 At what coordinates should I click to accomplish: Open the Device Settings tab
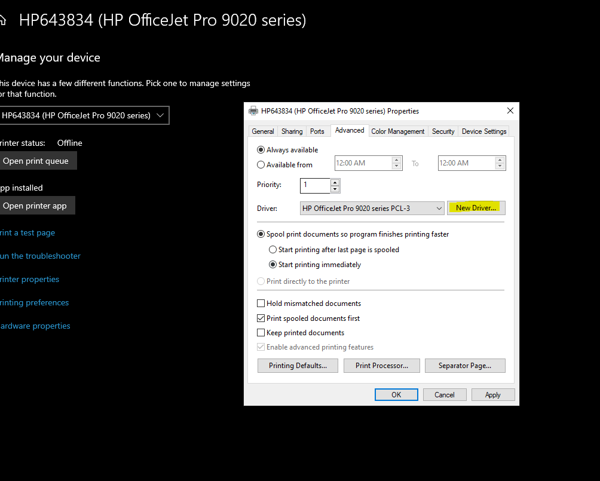(484, 131)
